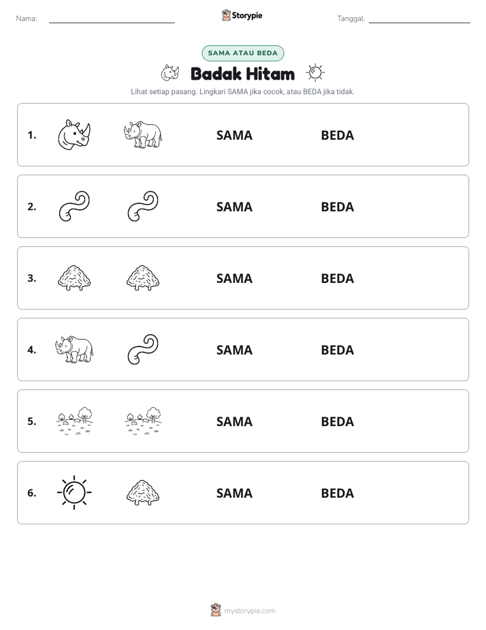
Task: Click the full-body rhino icon in row 1
Action: click(143, 134)
